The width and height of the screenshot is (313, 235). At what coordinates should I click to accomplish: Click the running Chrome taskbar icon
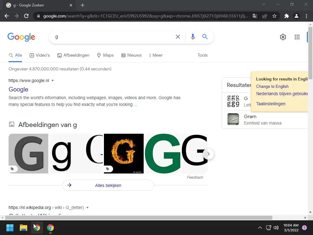[50, 228]
